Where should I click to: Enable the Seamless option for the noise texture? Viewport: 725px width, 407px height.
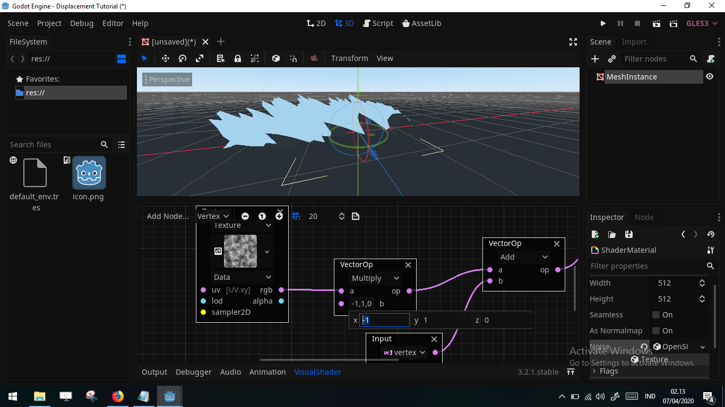[657, 314]
